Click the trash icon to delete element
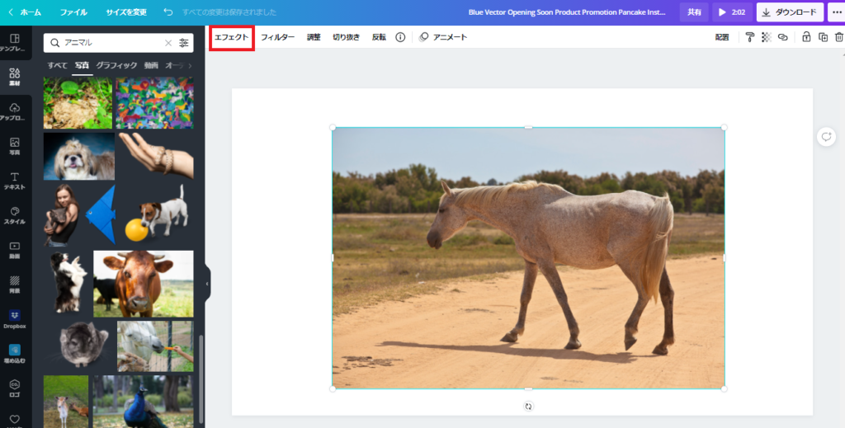 pos(838,37)
